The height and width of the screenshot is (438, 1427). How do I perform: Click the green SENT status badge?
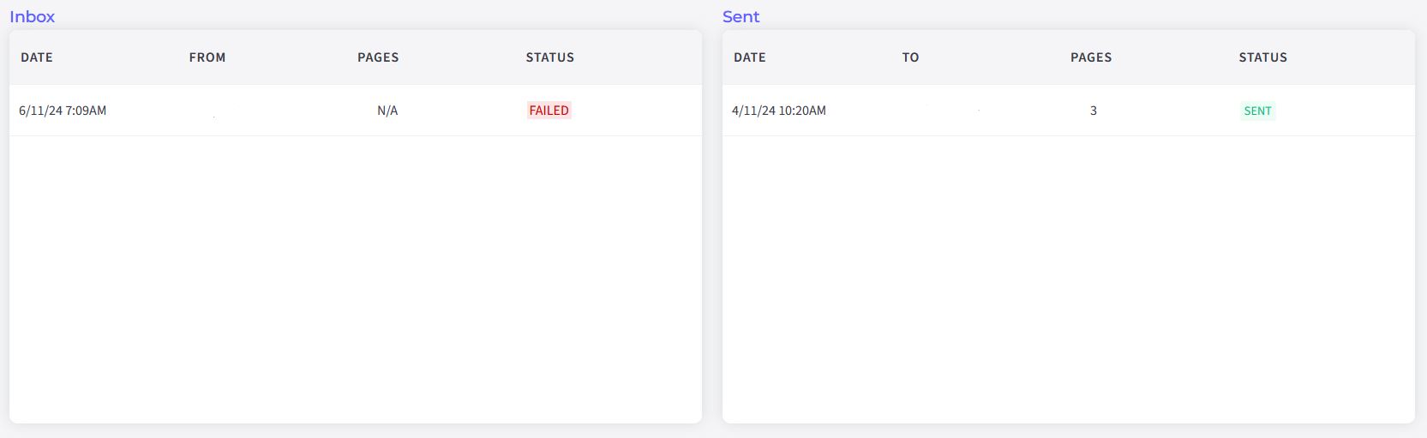1257,111
